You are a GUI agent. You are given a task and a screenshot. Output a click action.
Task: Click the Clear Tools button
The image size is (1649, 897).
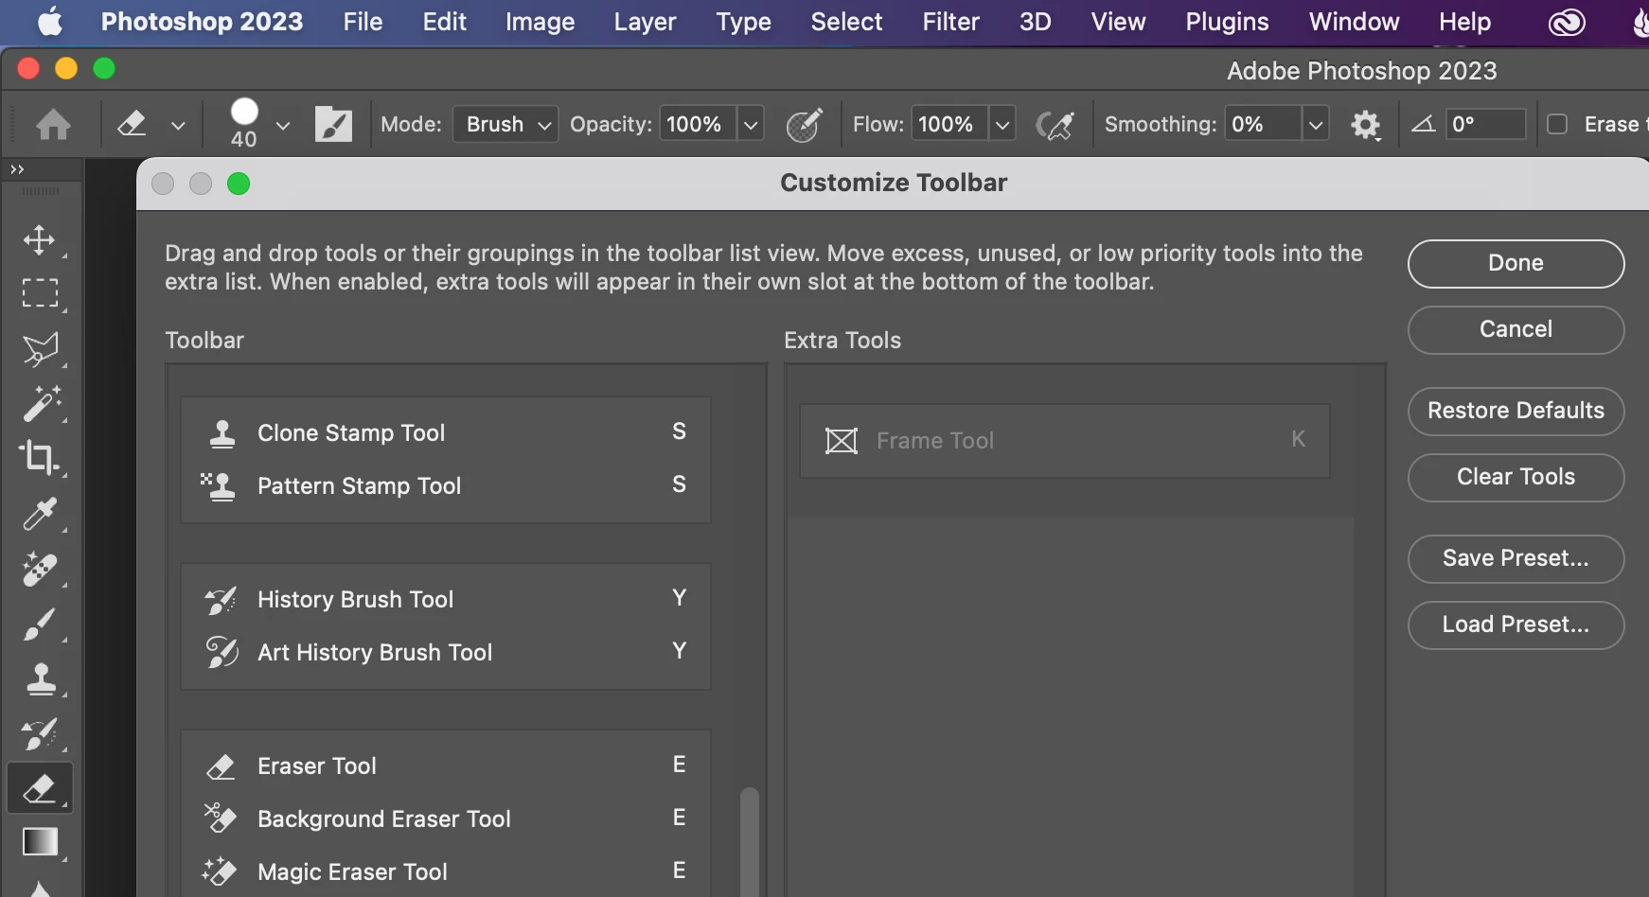tap(1516, 477)
